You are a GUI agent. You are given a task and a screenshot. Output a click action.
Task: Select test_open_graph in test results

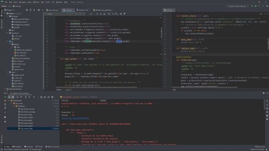(x=26, y=123)
